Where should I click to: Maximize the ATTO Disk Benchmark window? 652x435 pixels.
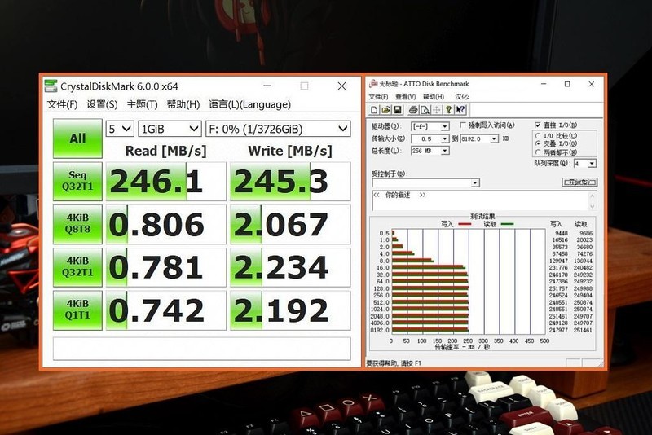(567, 84)
